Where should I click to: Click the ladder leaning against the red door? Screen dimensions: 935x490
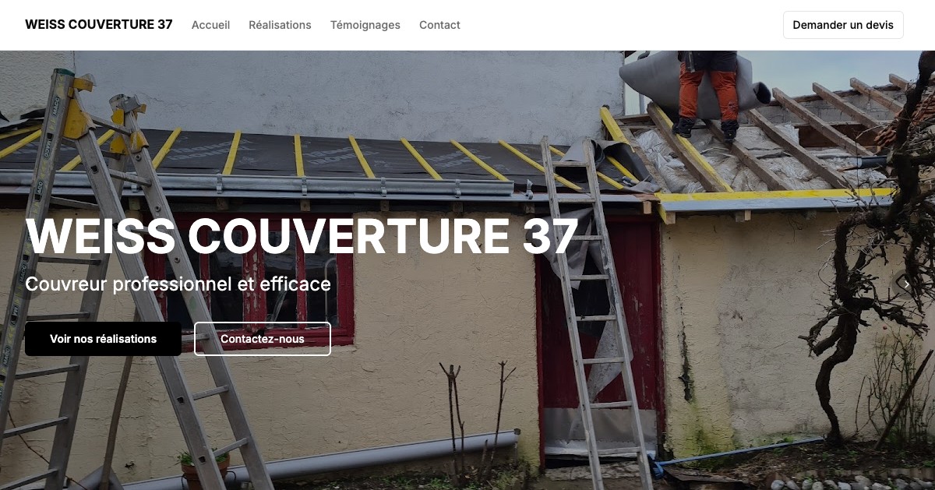pos(598,312)
